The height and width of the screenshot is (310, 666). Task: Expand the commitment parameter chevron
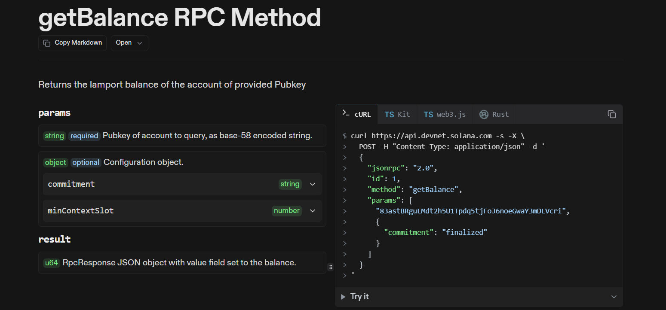pyautogui.click(x=313, y=184)
